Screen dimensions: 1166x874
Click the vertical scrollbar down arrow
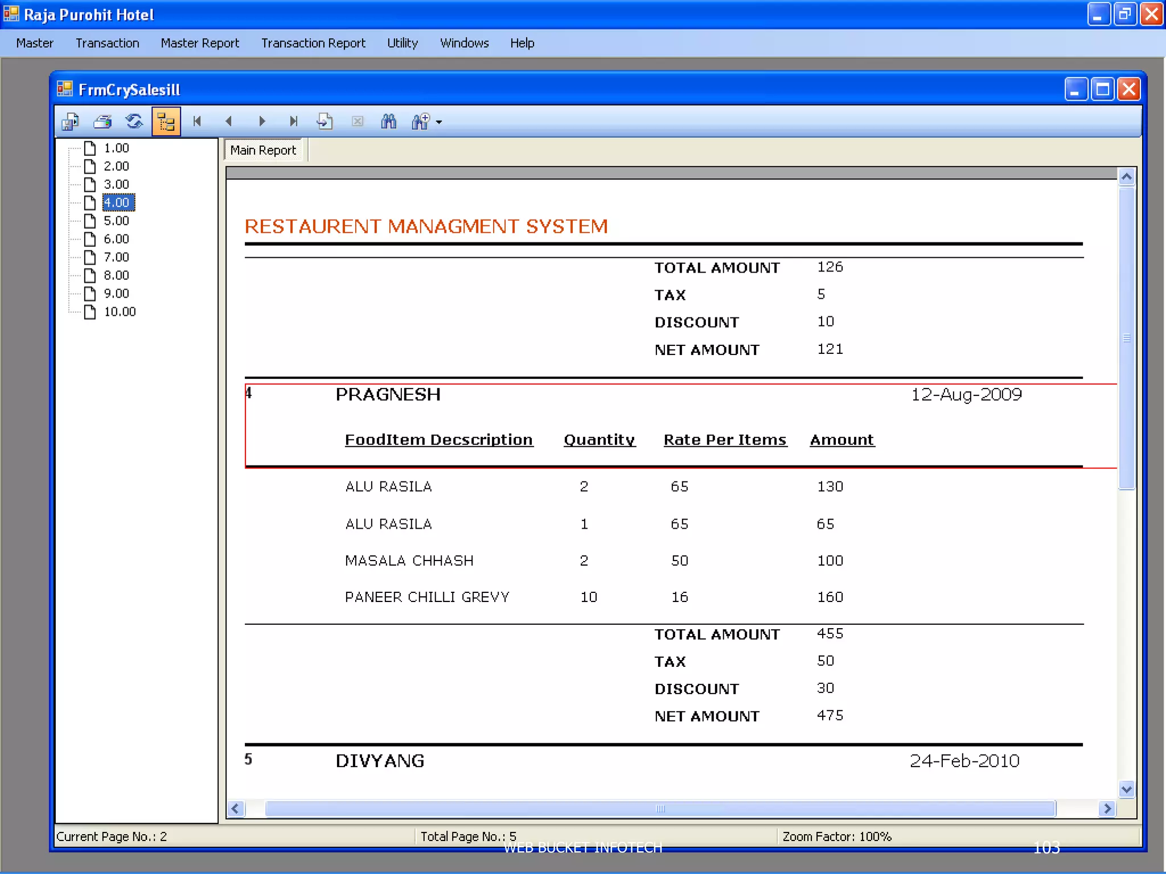point(1127,789)
